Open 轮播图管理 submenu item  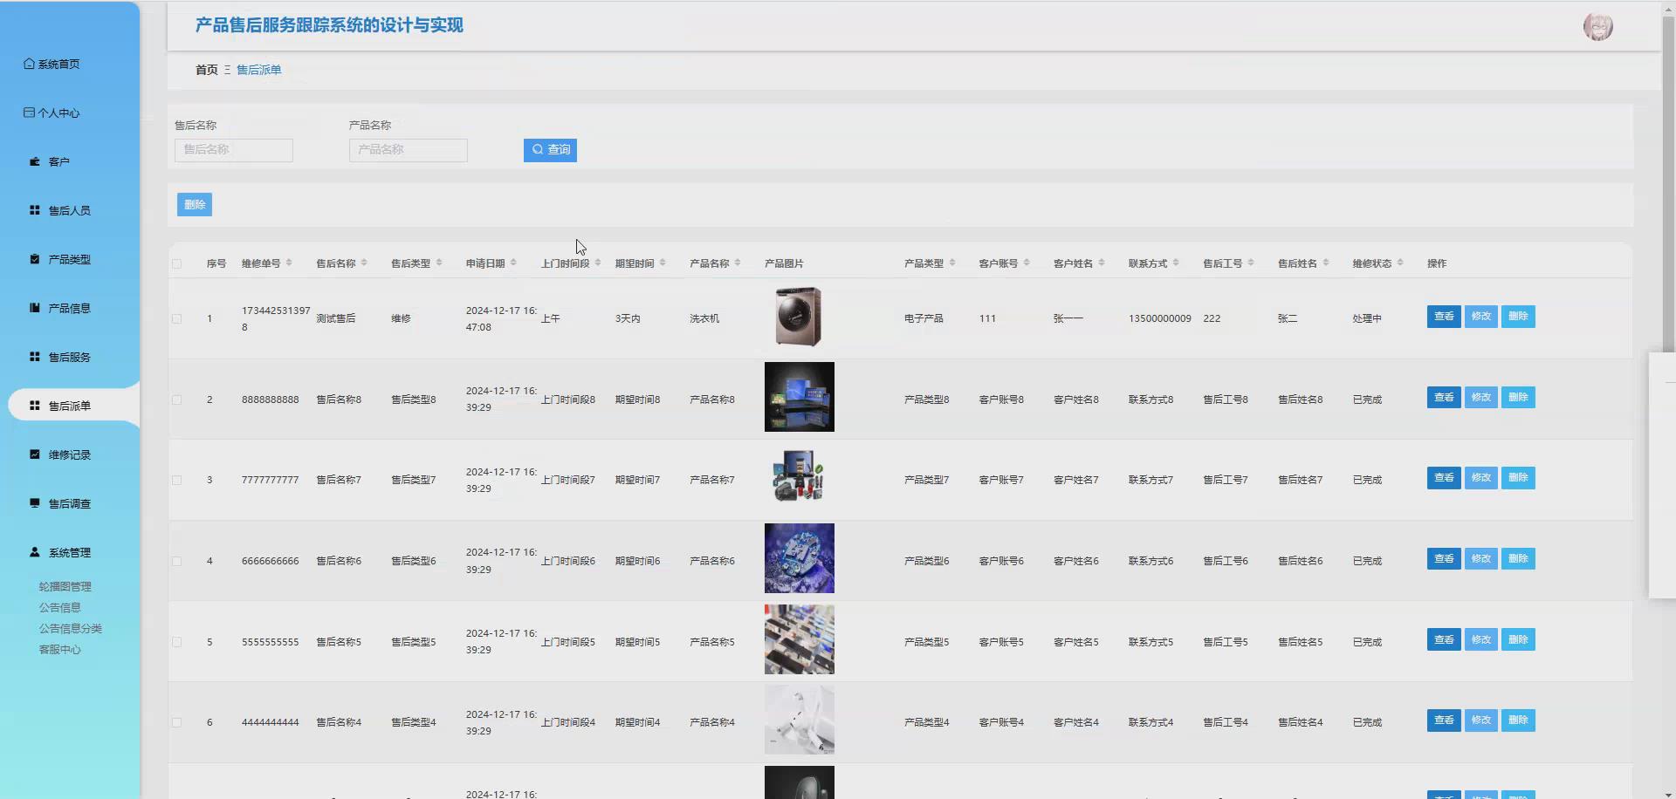pos(65,587)
